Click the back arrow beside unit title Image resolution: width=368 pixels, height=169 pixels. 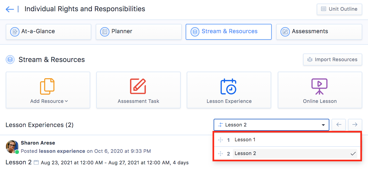pos(10,9)
